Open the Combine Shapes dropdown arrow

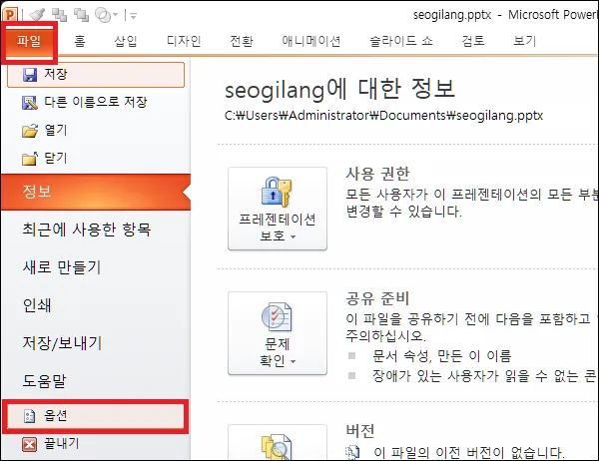116,15
